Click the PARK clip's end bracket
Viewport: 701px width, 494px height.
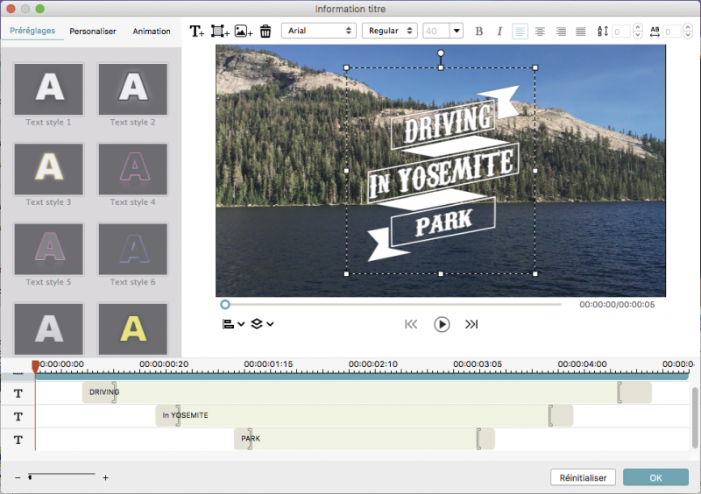coord(478,439)
